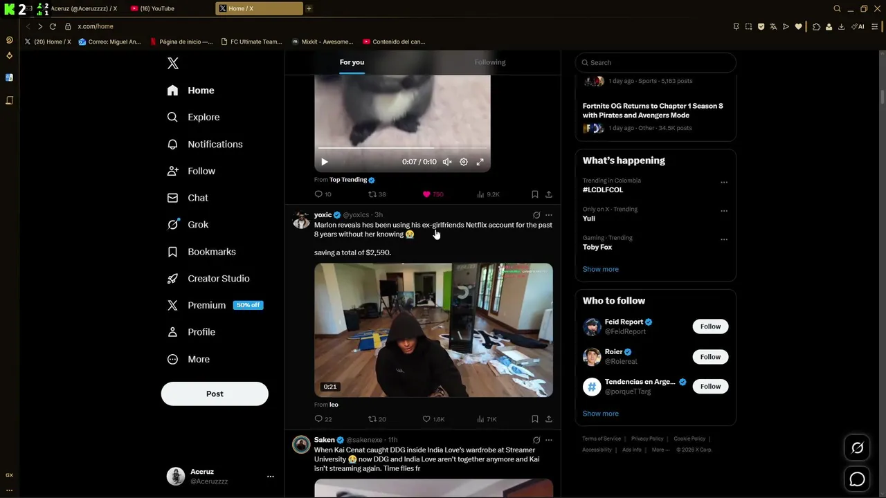The height and width of the screenshot is (498, 886).
Task: View analytics of 9.2K views post
Action: [x=488, y=194]
